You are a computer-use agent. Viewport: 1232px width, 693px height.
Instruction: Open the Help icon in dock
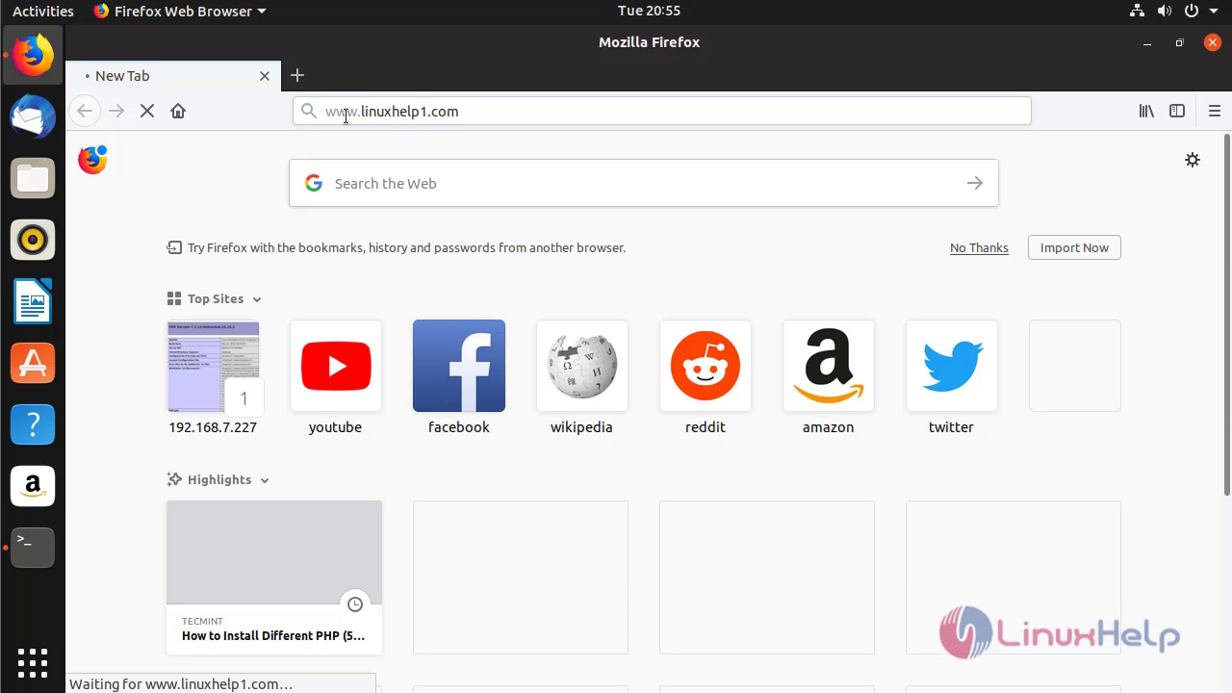pos(33,424)
